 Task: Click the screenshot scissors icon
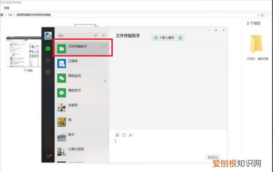131,135
